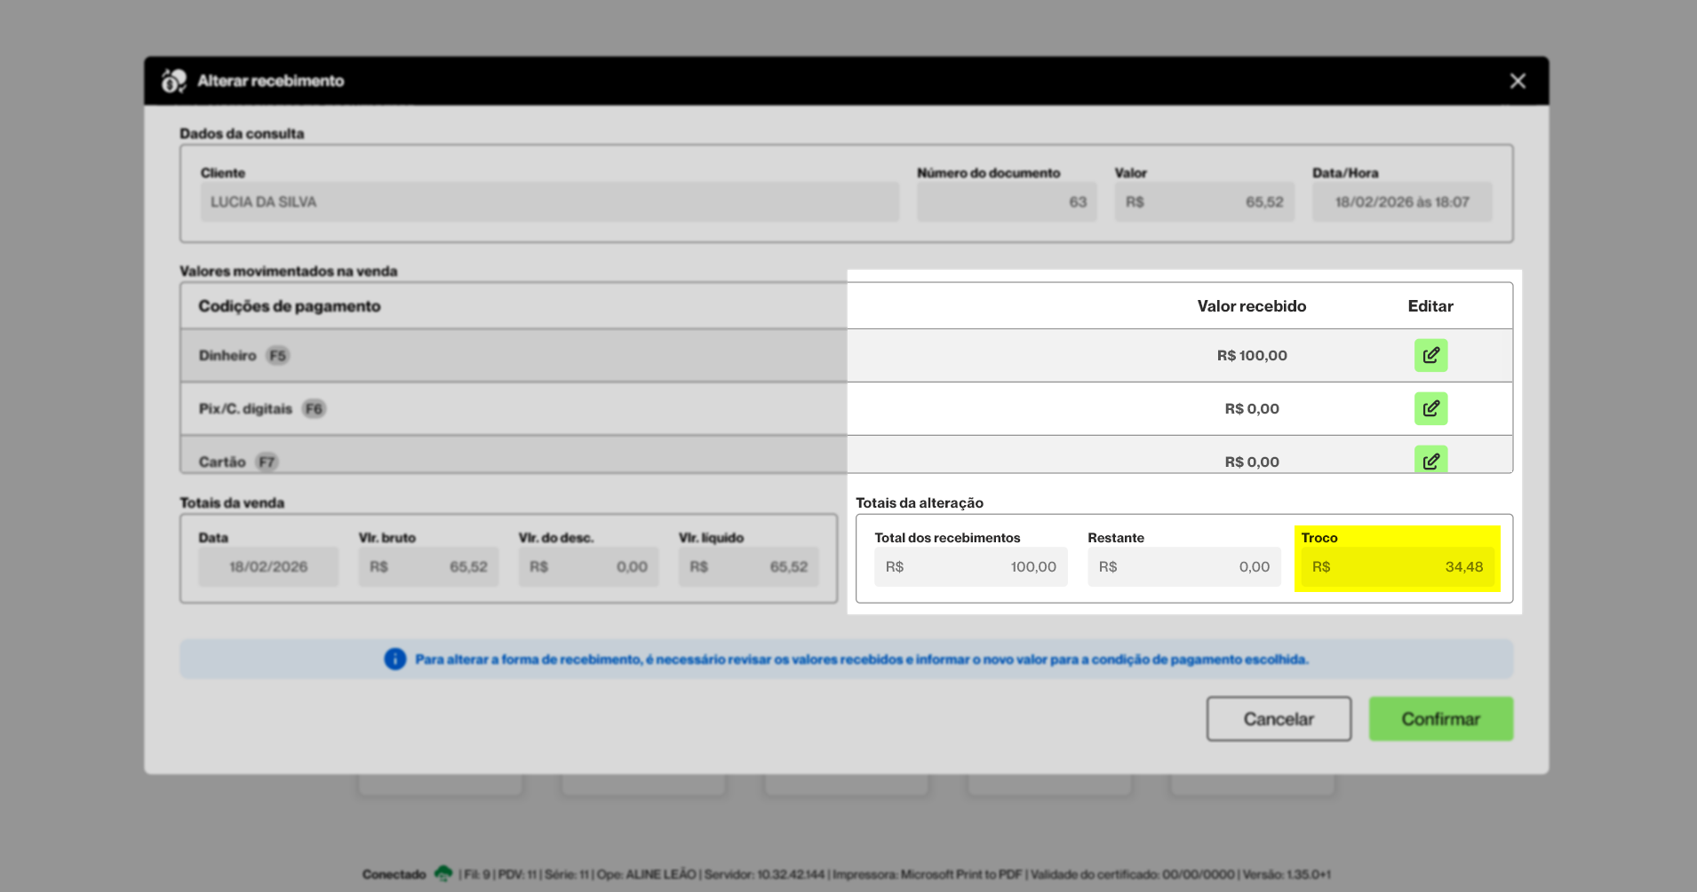Click the edit icon for Cartão

coord(1430,460)
